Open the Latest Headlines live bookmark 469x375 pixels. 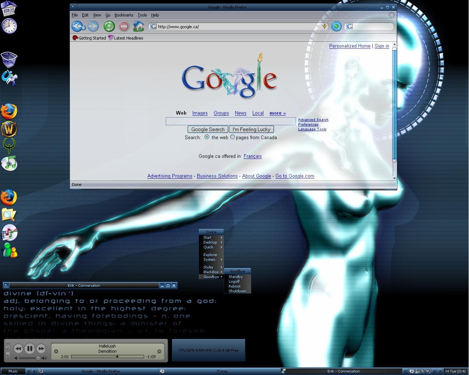pyautogui.click(x=125, y=38)
